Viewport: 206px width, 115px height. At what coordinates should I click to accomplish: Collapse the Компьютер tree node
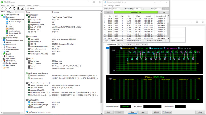click(2, 17)
